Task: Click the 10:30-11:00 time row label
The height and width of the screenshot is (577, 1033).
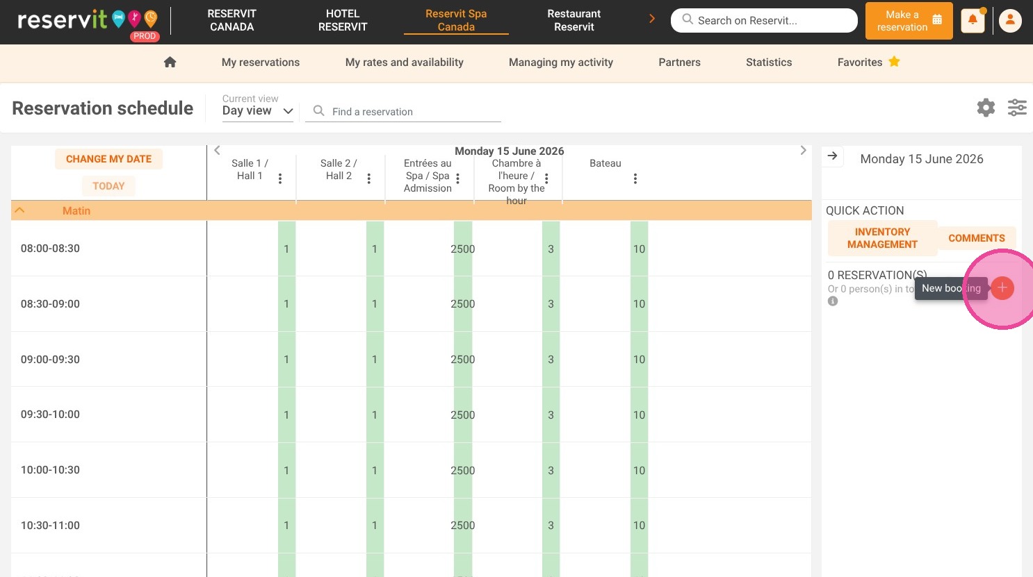Action: tap(50, 526)
